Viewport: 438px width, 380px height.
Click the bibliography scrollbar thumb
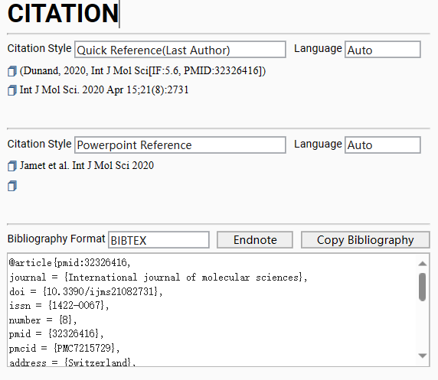pos(423,287)
